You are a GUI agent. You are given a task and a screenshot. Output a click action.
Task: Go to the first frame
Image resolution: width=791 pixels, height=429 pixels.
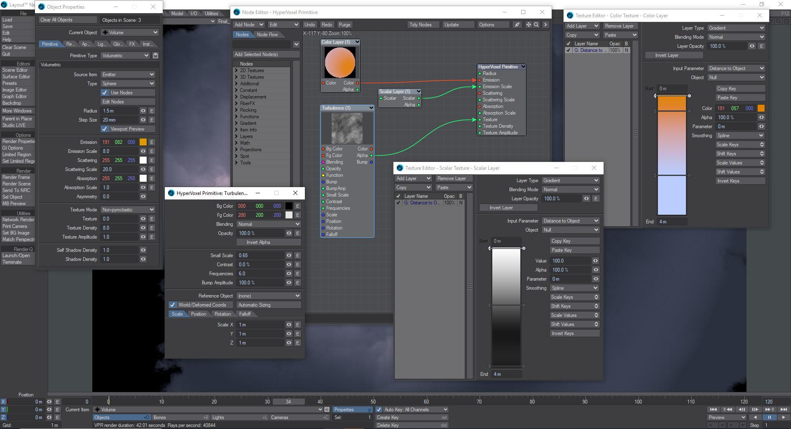click(x=713, y=409)
